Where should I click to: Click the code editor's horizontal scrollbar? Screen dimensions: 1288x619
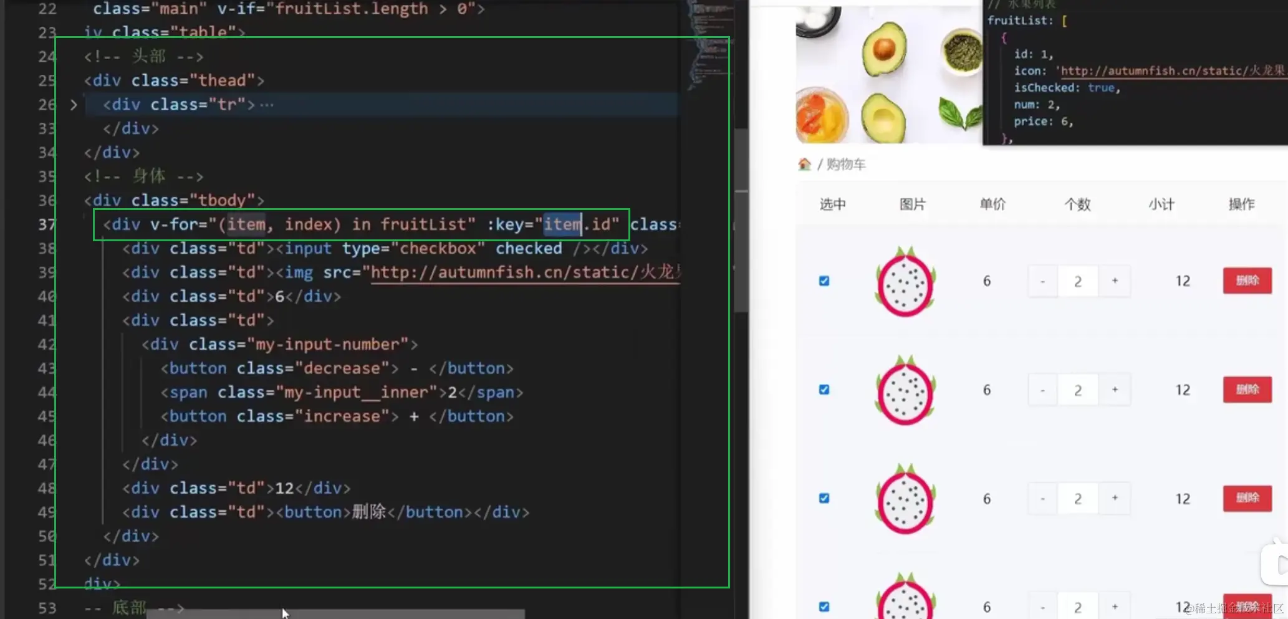pyautogui.click(x=335, y=614)
